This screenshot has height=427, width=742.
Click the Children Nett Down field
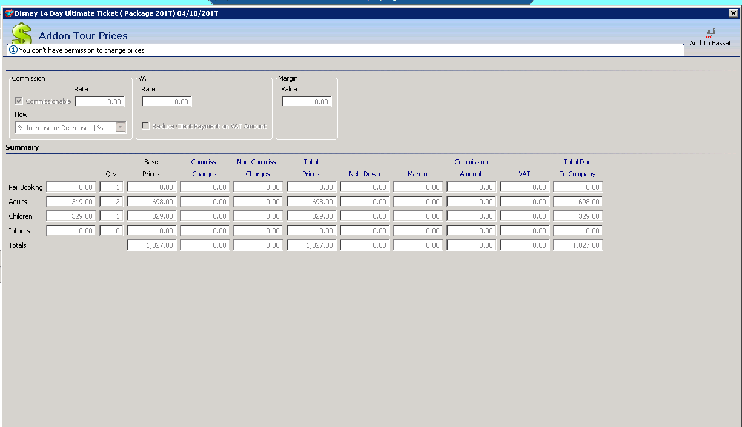tap(365, 216)
